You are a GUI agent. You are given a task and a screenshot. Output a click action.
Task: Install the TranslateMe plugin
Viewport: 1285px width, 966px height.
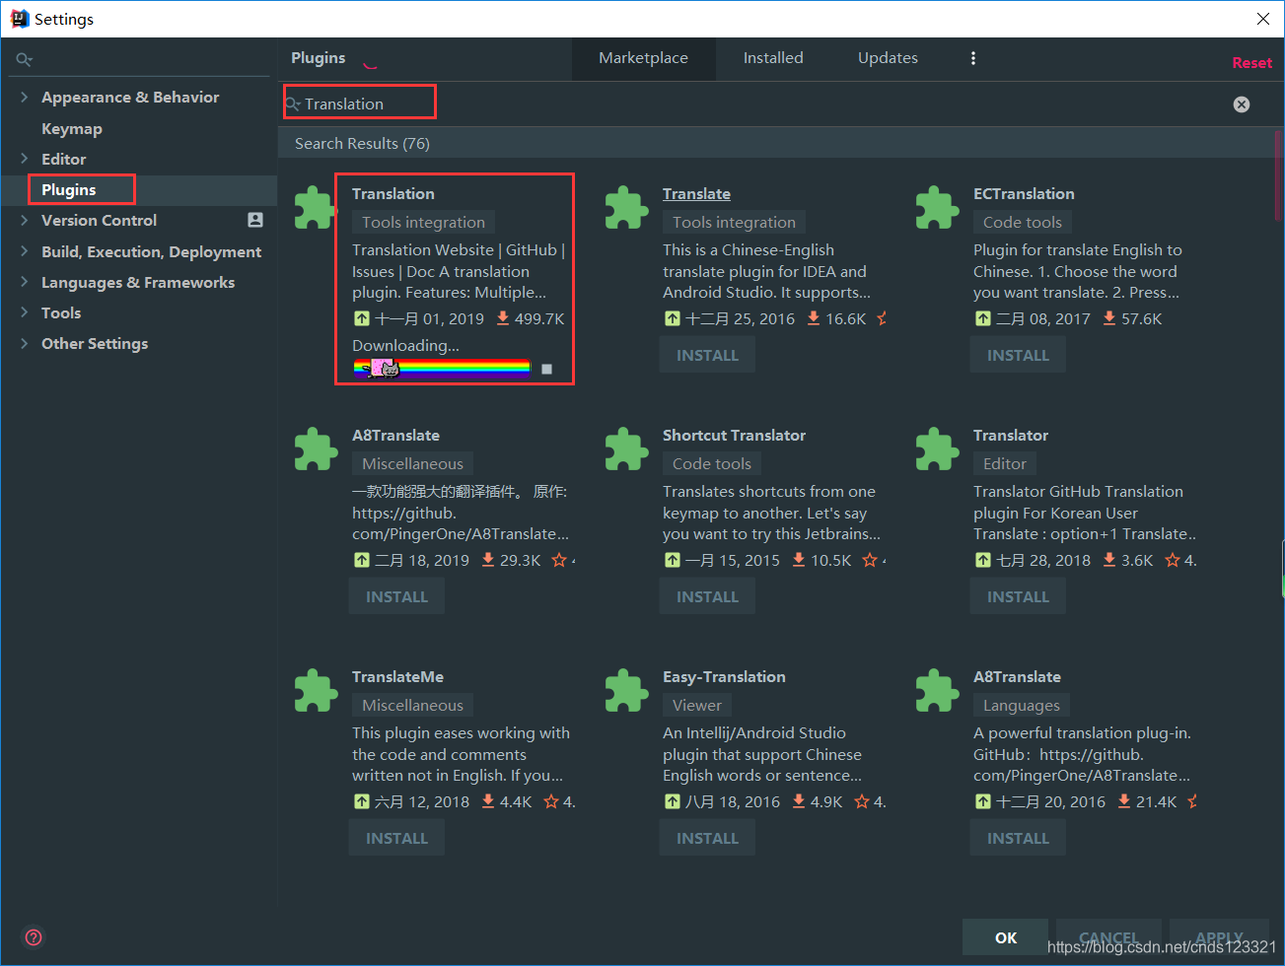[x=396, y=838]
